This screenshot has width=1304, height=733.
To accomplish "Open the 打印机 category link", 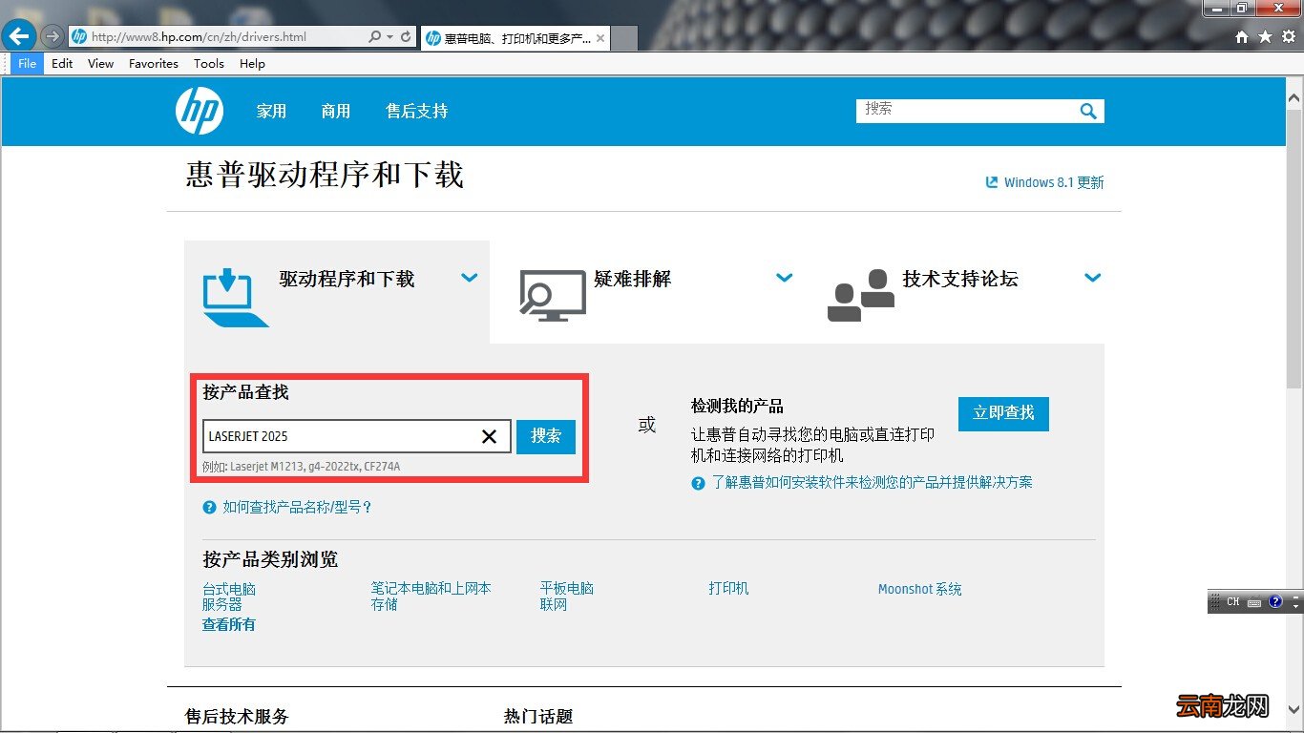I will [728, 589].
